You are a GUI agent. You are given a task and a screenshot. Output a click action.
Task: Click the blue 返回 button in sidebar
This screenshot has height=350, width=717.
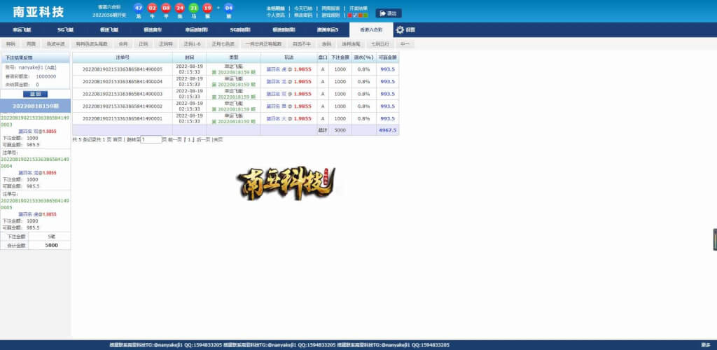point(35,94)
